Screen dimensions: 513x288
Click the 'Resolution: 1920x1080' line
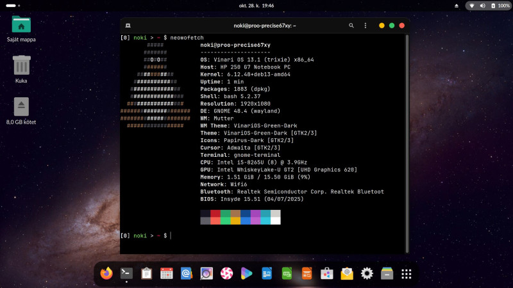pos(235,104)
